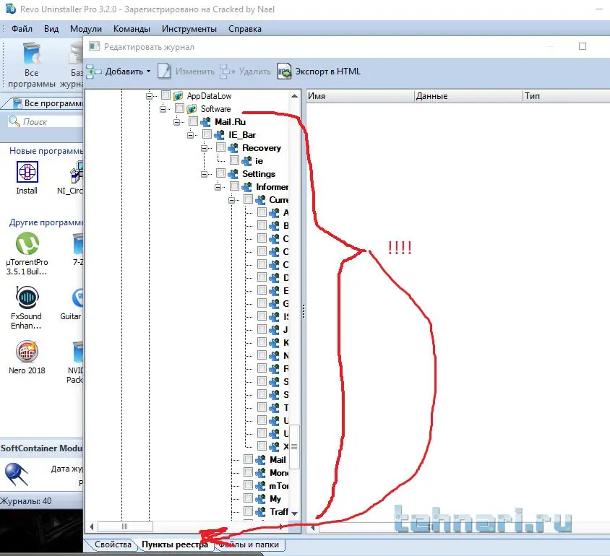Click the Informer registry key icon
The height and width of the screenshot is (556, 610).
[x=246, y=187]
